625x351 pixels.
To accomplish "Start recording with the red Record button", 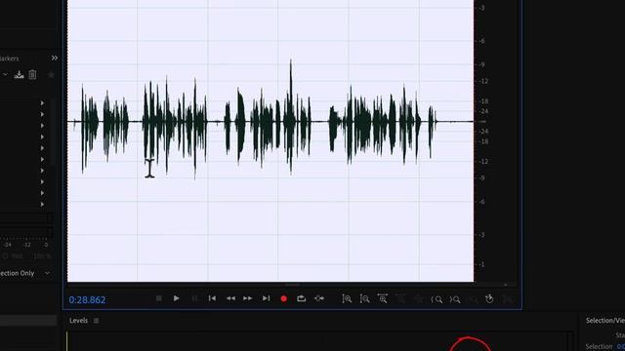I will pyautogui.click(x=284, y=298).
